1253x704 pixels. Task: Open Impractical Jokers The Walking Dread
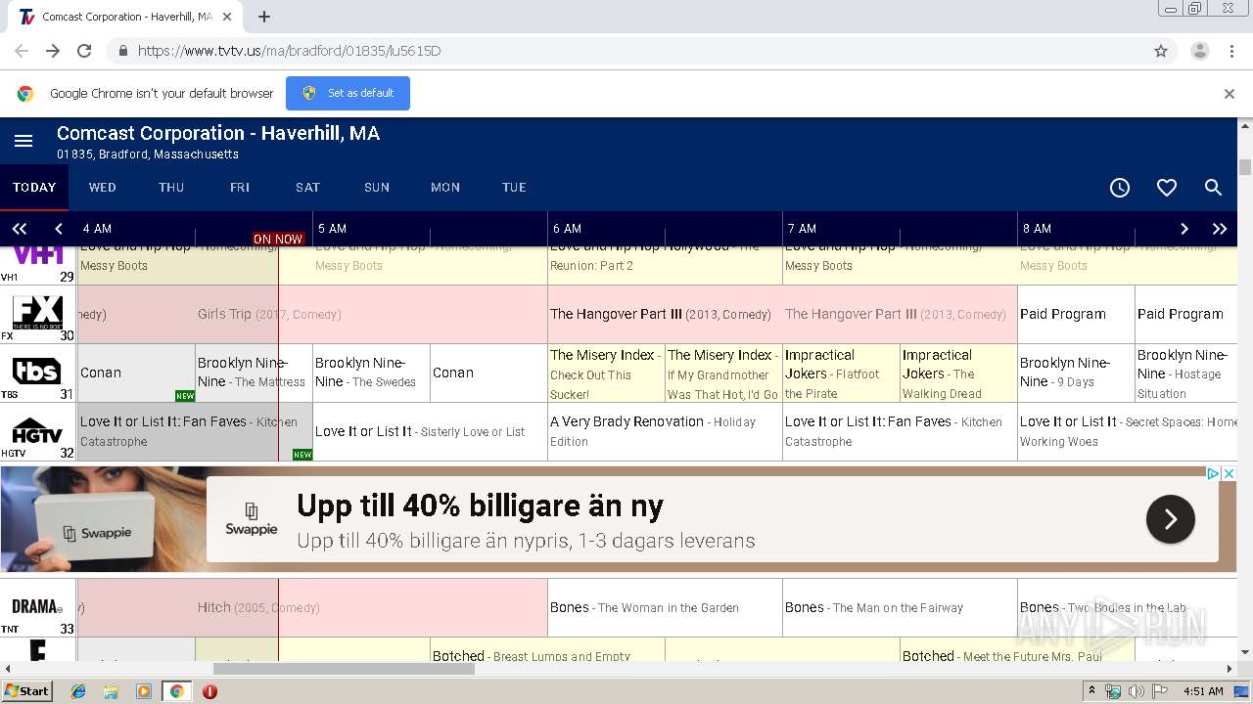point(958,373)
